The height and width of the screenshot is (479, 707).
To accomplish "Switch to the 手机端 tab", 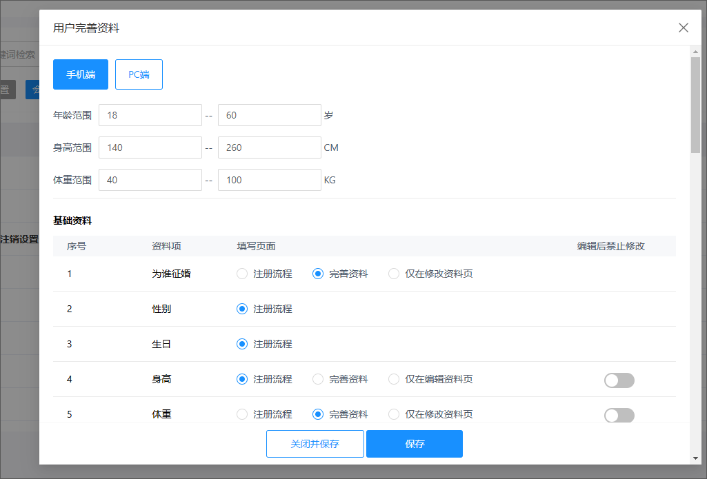I will (x=81, y=74).
